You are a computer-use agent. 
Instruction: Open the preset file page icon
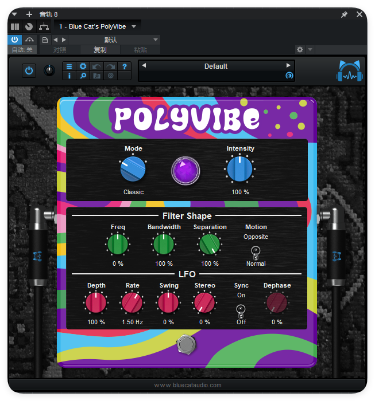tap(45, 40)
